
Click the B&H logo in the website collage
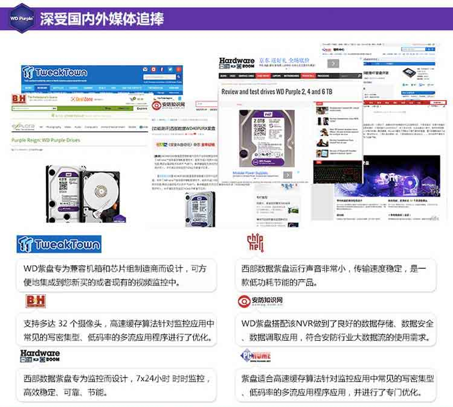(x=19, y=99)
